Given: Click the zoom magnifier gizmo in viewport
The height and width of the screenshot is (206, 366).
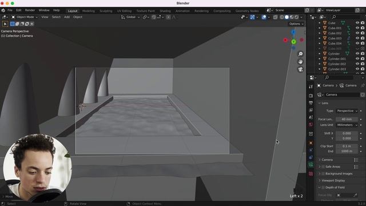Looking at the screenshot, I should (x=300, y=54).
